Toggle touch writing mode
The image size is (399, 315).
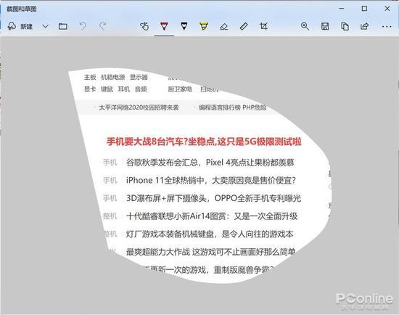(144, 26)
